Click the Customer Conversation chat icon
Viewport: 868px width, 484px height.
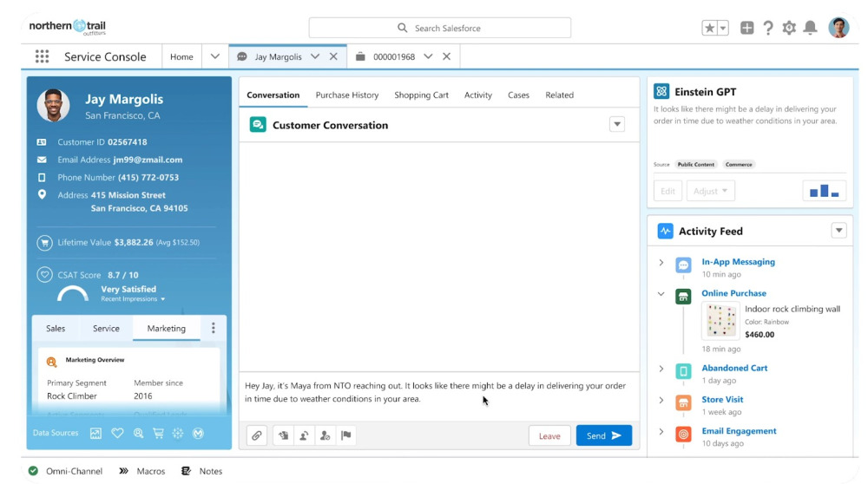click(x=258, y=124)
